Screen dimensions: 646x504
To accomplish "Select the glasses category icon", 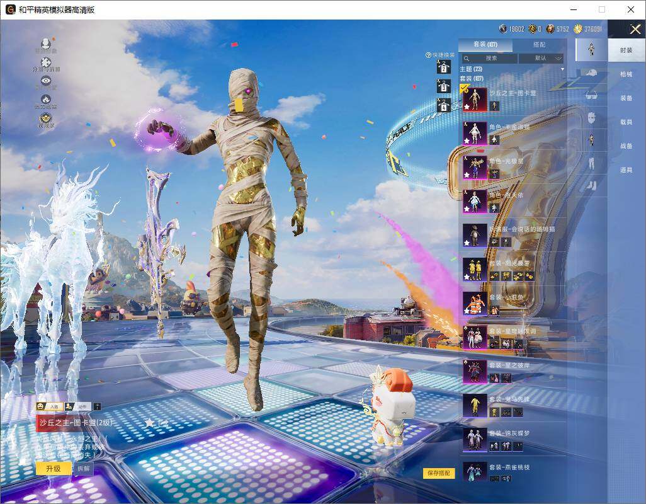I will click(591, 96).
